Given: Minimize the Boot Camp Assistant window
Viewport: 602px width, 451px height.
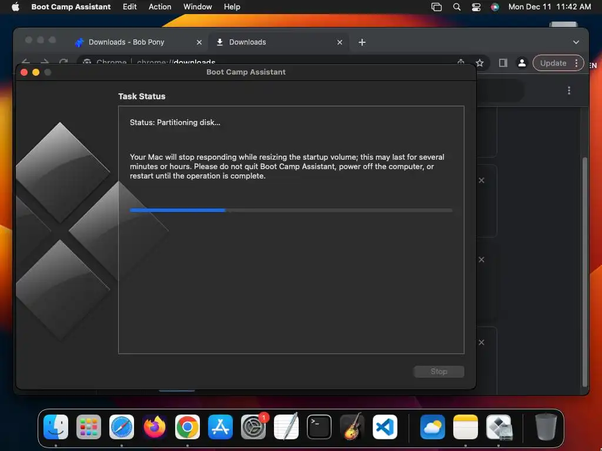Looking at the screenshot, I should [x=36, y=72].
